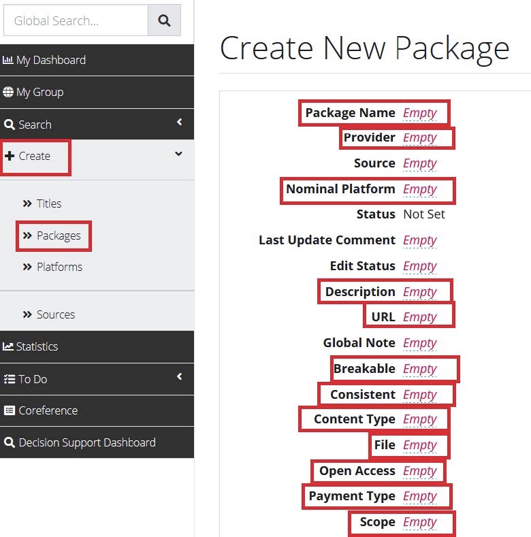This screenshot has width=531, height=537.
Task: Collapse the Create menu chevron
Action: click(x=178, y=154)
